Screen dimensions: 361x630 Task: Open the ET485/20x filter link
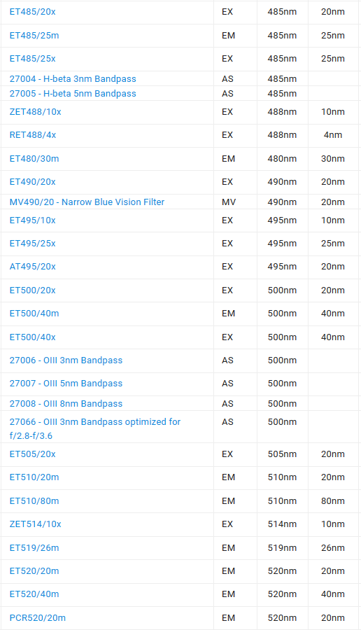(32, 12)
